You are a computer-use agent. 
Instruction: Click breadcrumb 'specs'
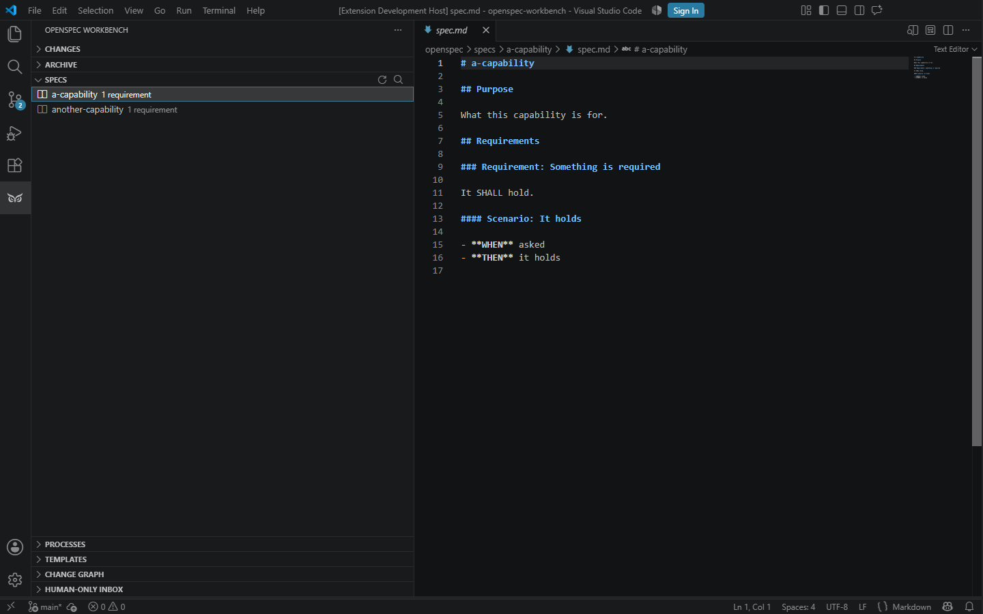(x=485, y=49)
